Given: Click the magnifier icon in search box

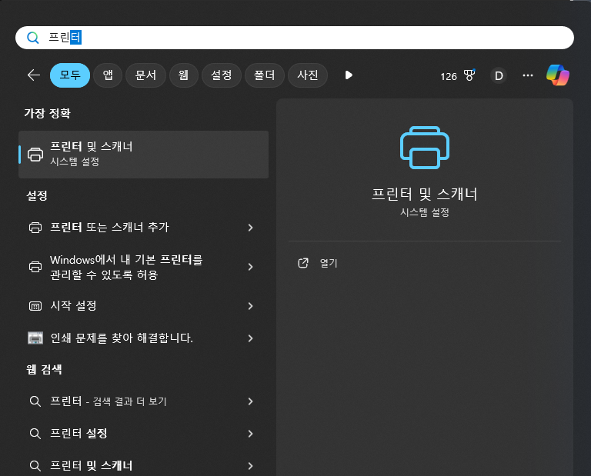Looking at the screenshot, I should (33, 38).
